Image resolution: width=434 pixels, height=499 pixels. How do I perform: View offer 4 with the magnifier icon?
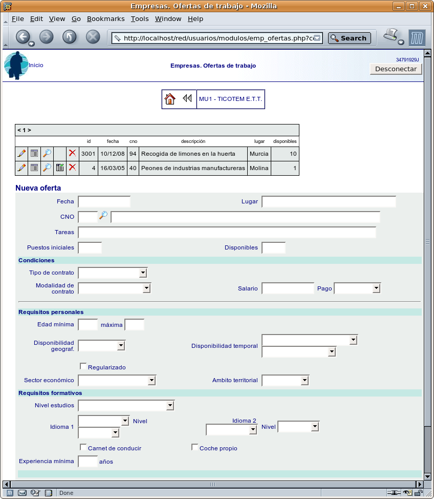click(x=47, y=168)
